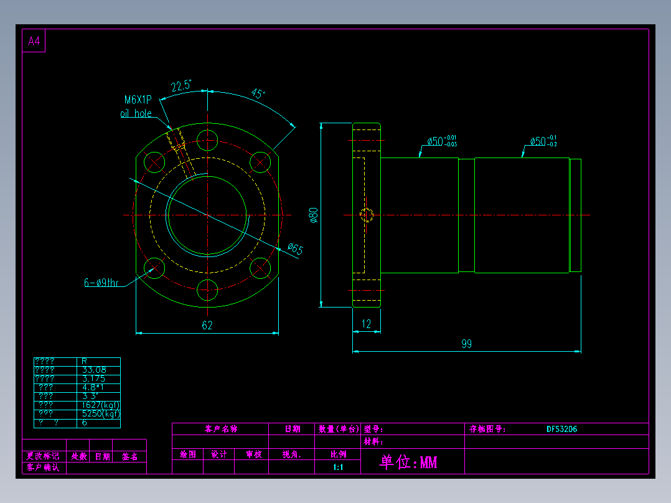This screenshot has width=671, height=503.
Task: Click the 3.175 value in the spec table
Action: pos(94,378)
